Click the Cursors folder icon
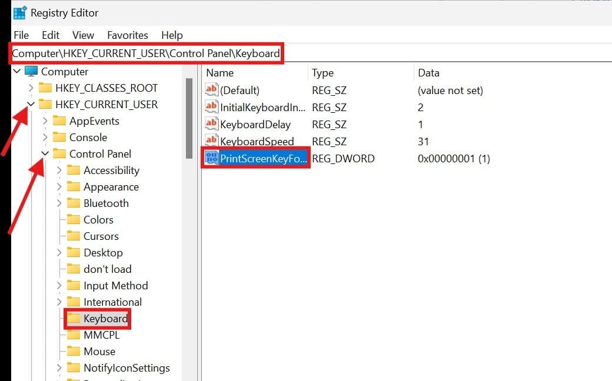 (74, 236)
